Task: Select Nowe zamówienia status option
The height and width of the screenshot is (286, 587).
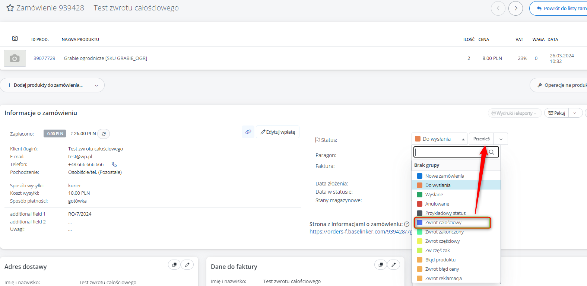Action: 444,176
